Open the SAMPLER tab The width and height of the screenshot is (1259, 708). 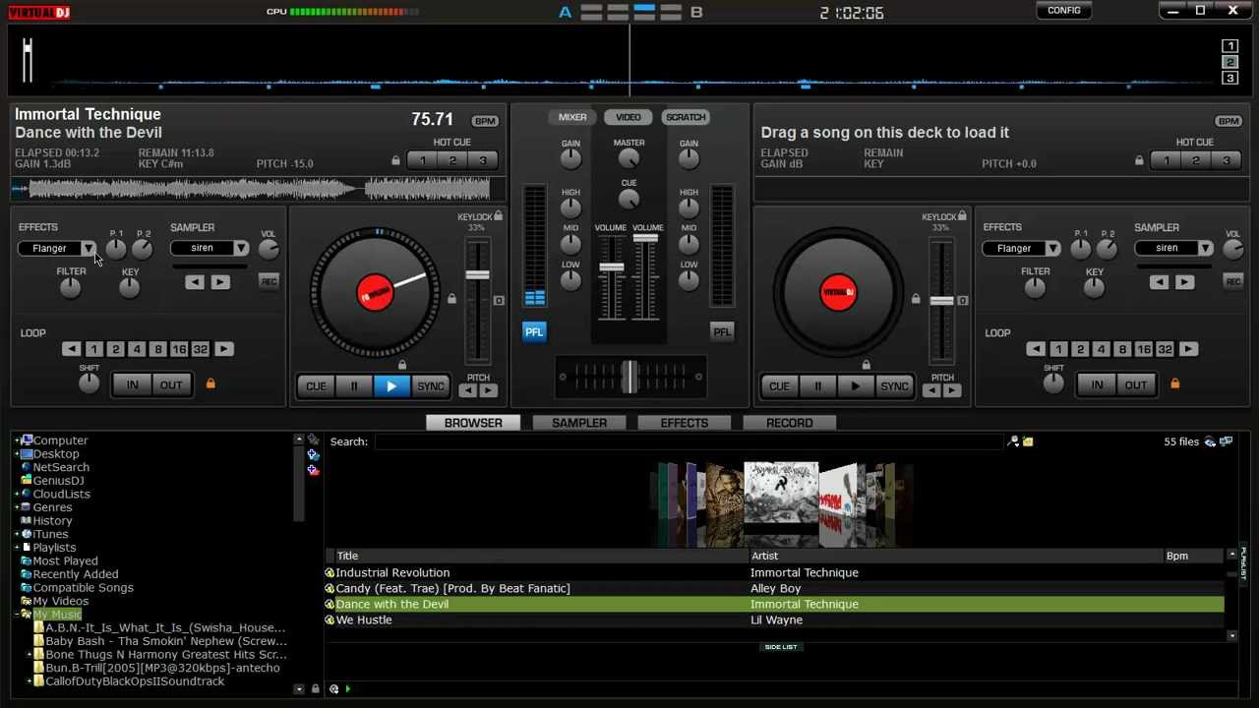click(x=579, y=423)
